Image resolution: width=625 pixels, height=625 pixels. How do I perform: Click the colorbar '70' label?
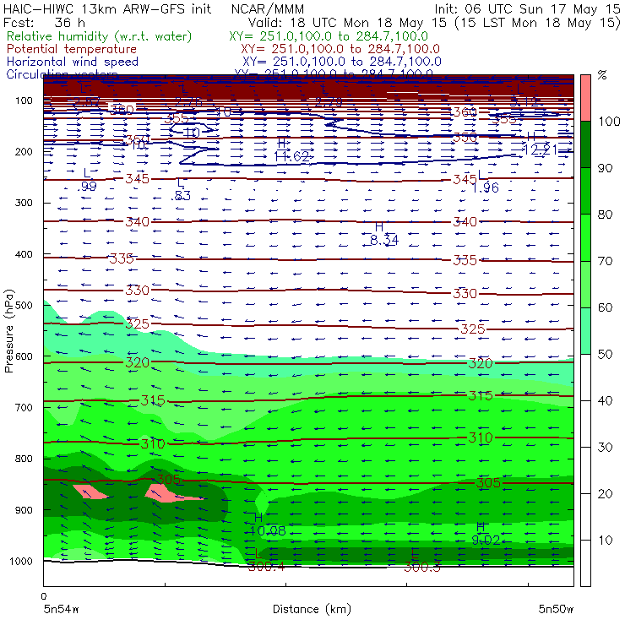[605, 261]
